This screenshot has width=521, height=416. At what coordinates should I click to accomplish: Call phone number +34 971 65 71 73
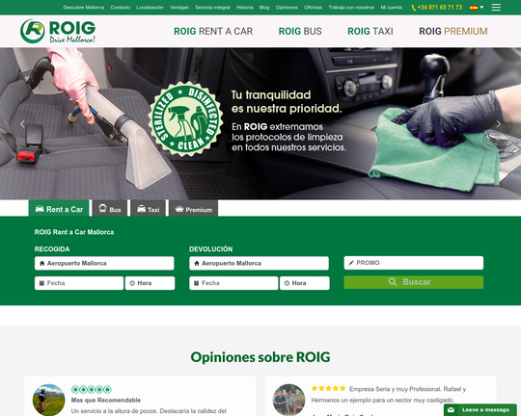(x=437, y=8)
